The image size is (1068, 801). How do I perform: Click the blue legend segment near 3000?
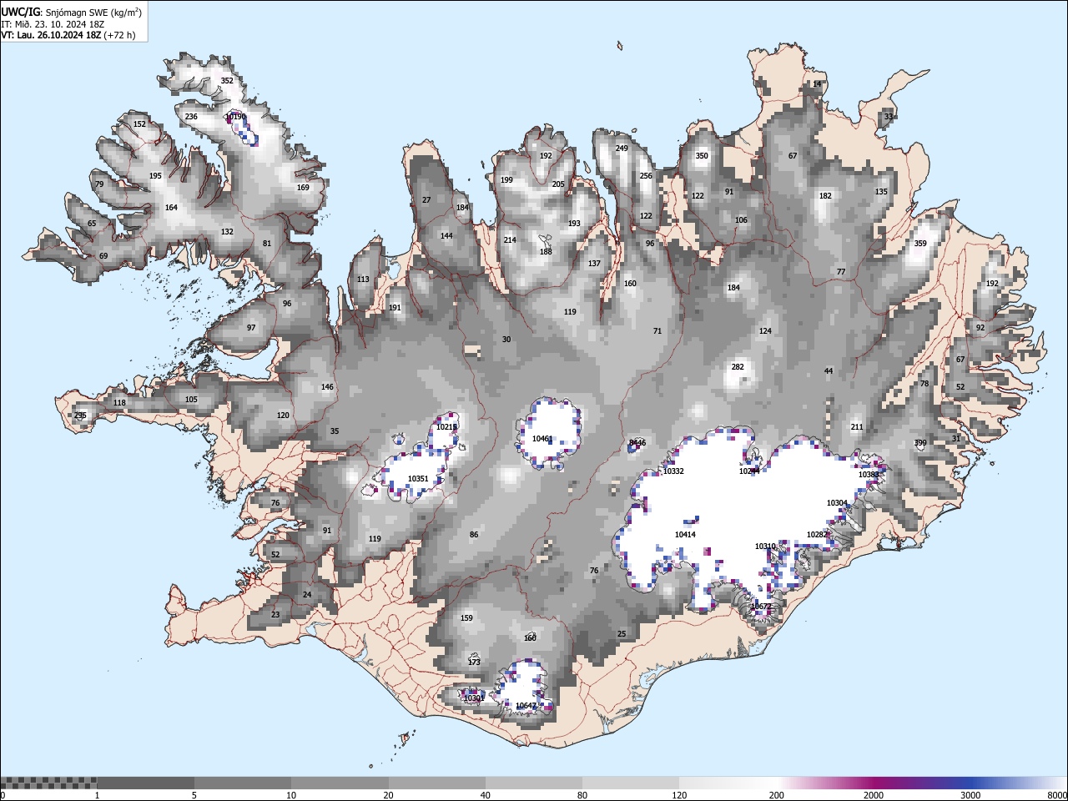970,783
